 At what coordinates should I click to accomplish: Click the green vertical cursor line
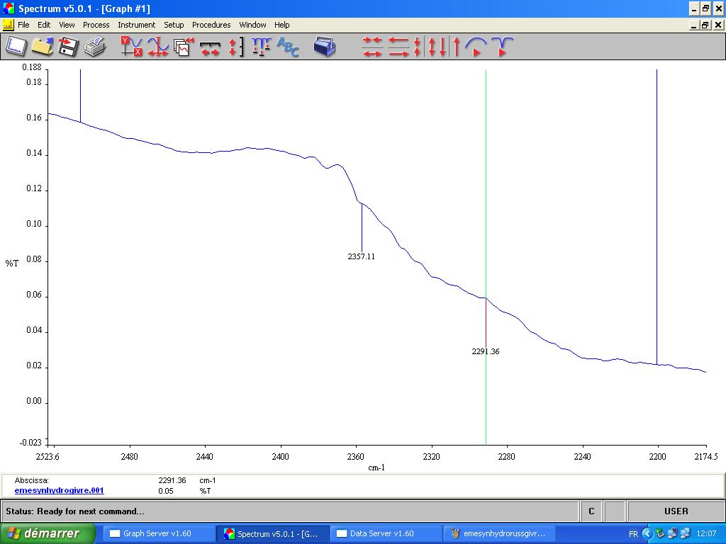486,212
